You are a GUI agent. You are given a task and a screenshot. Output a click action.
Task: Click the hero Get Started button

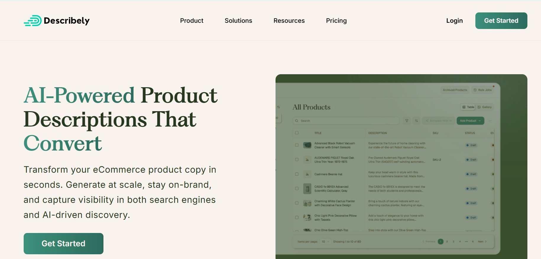(x=64, y=244)
